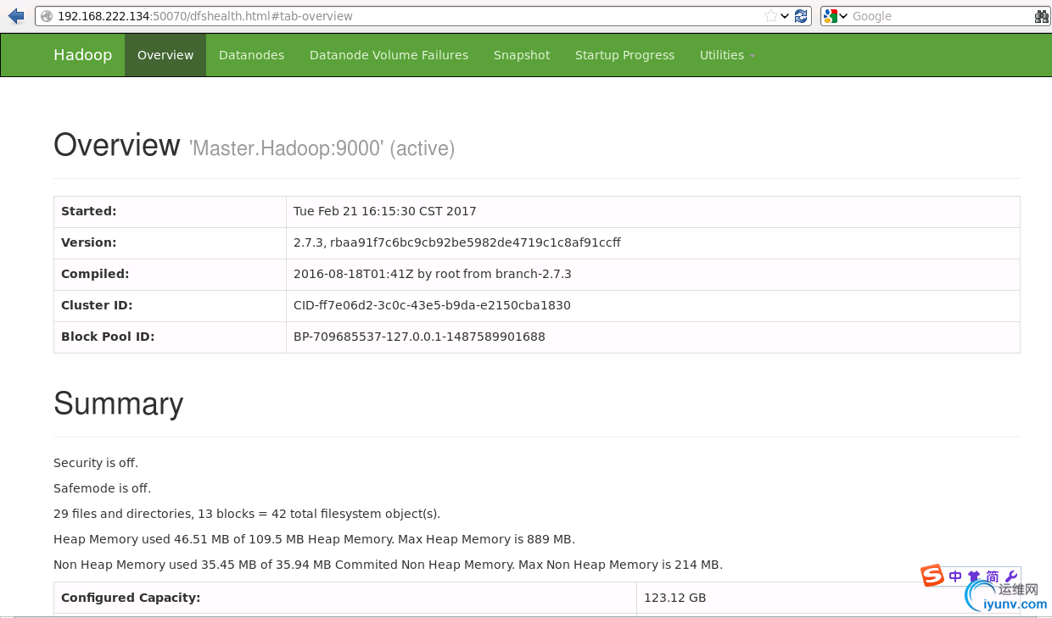Open the URL history dropdown arrow
The width and height of the screenshot is (1052, 618).
[x=785, y=16]
